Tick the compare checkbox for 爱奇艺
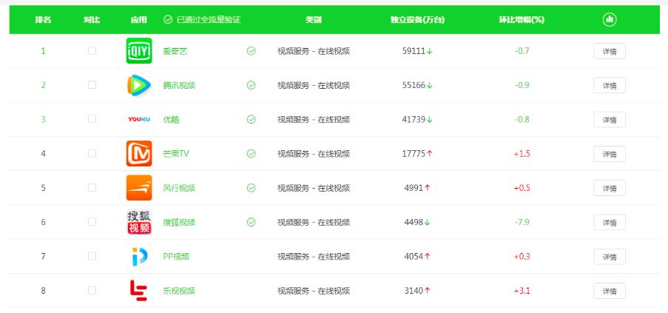The width and height of the screenshot is (668, 313). (x=92, y=51)
